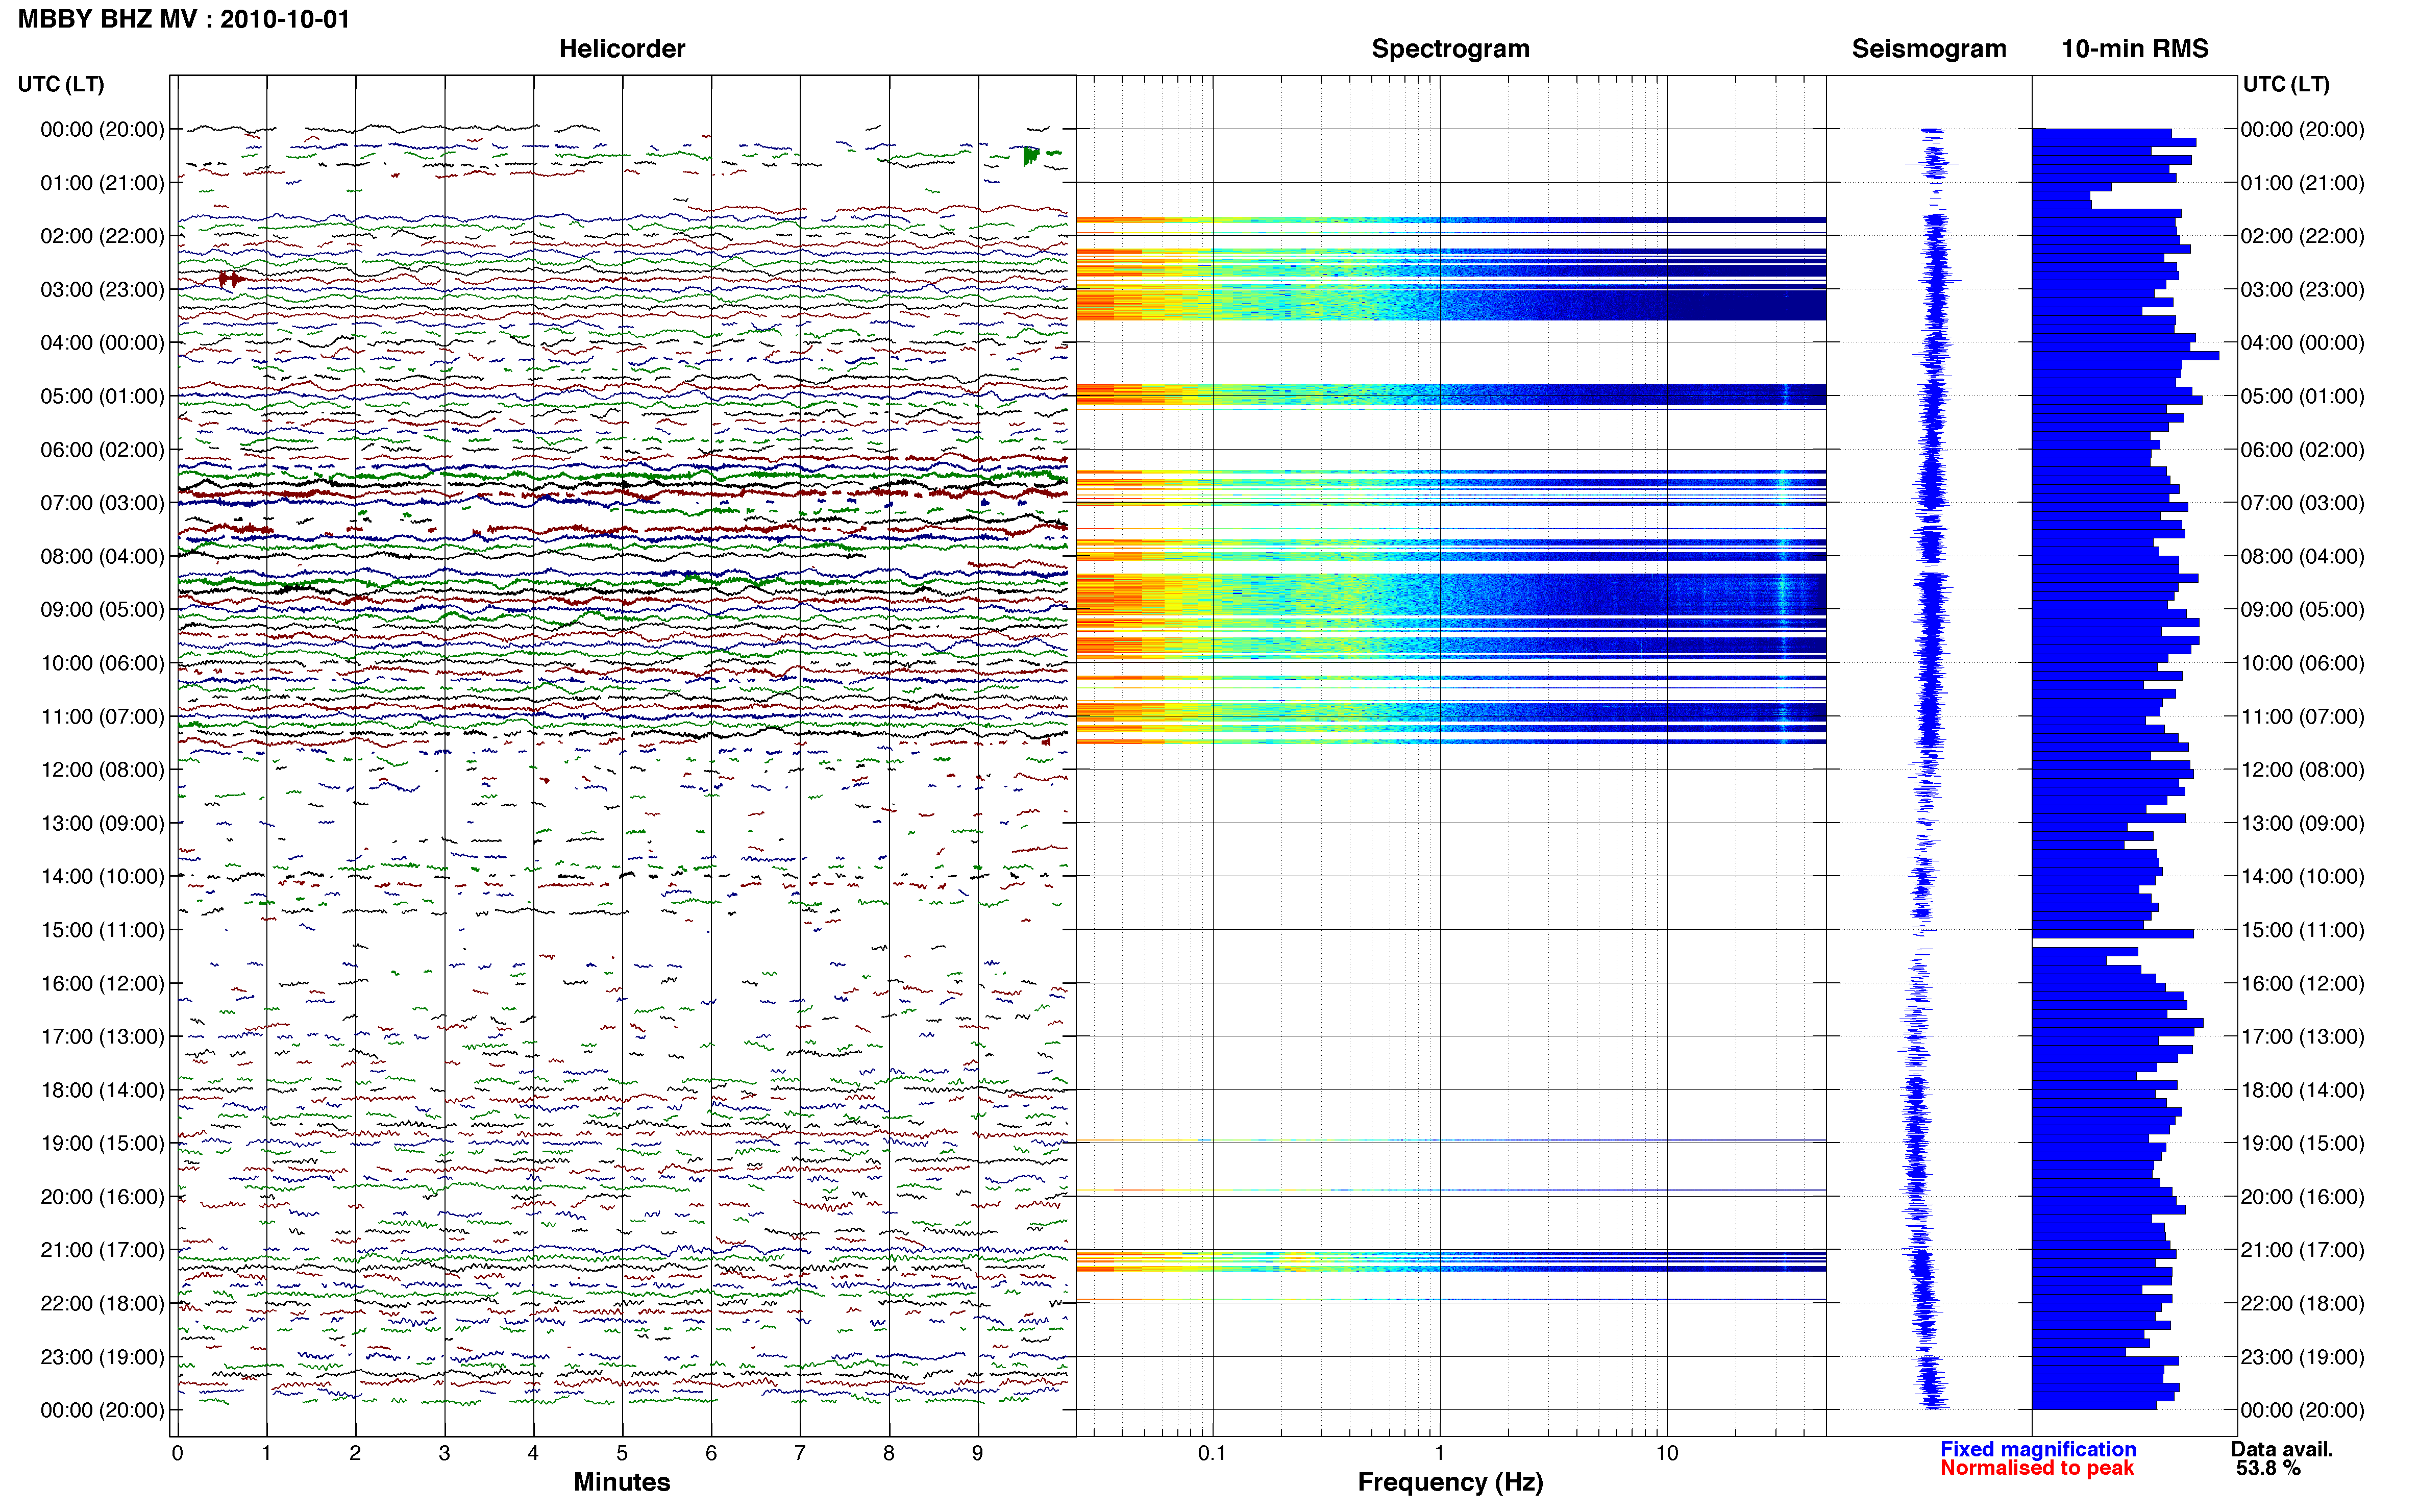Click the Normalised to peak legend text
The width and height of the screenshot is (2419, 1512).
click(x=2037, y=1468)
